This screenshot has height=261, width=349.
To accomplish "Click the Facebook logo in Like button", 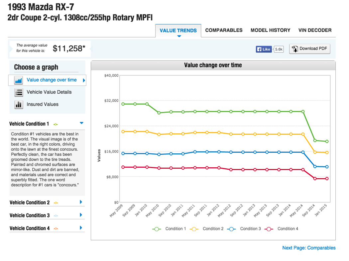I will [259, 49].
